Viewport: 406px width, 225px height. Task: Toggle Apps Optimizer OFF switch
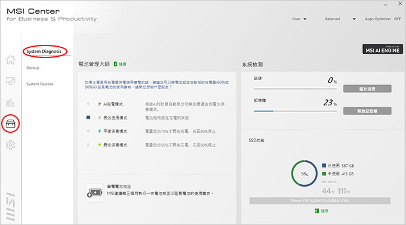(x=397, y=19)
